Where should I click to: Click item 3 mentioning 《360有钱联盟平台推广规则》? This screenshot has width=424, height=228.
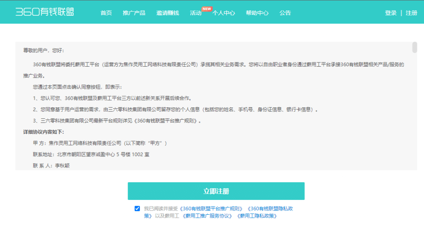[x=117, y=121]
